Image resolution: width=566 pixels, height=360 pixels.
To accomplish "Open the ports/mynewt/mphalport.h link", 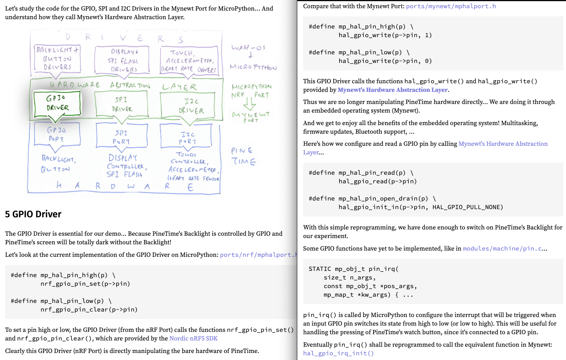I will pyautogui.click(x=451, y=6).
